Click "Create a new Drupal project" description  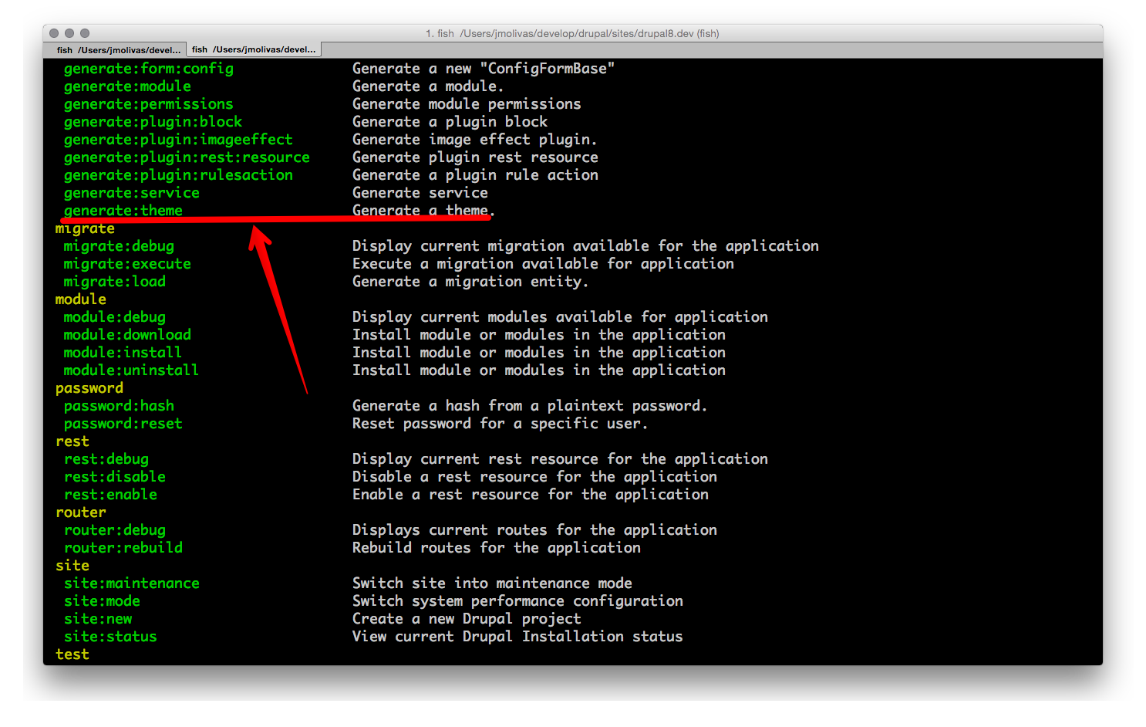pos(467,619)
